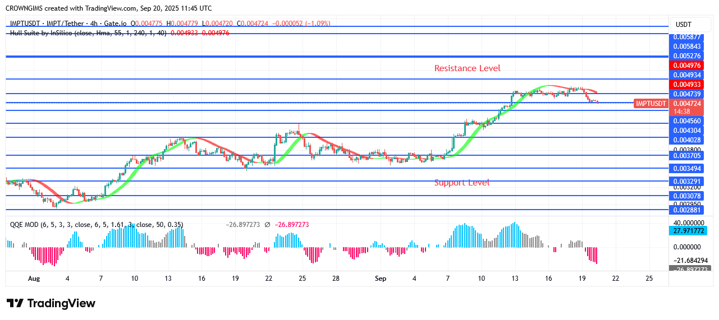719x320 pixels.
Task: Click the 0.002881 price level label
Action: pos(686,210)
